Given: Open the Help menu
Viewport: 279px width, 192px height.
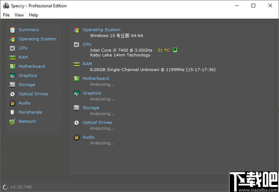Looking at the screenshot, I should click(33, 15).
